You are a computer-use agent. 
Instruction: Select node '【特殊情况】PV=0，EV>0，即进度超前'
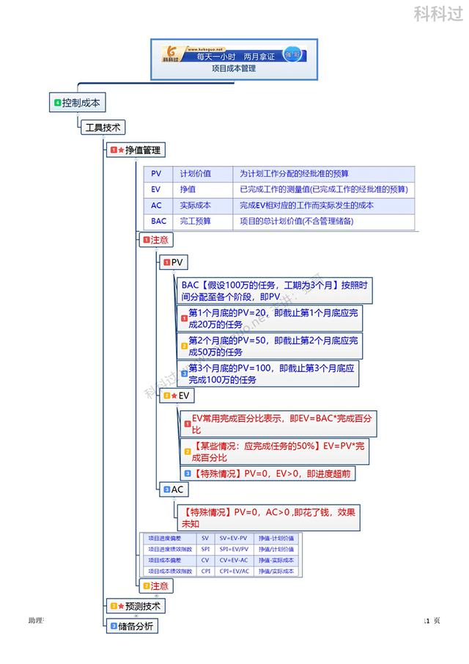pos(267,473)
